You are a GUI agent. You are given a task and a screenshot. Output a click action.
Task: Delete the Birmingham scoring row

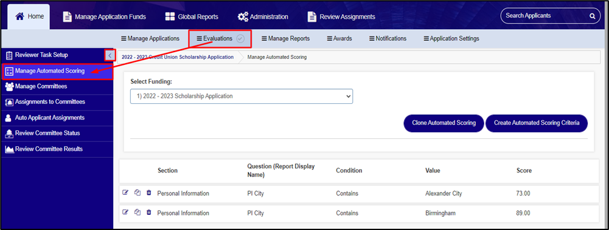point(149,212)
